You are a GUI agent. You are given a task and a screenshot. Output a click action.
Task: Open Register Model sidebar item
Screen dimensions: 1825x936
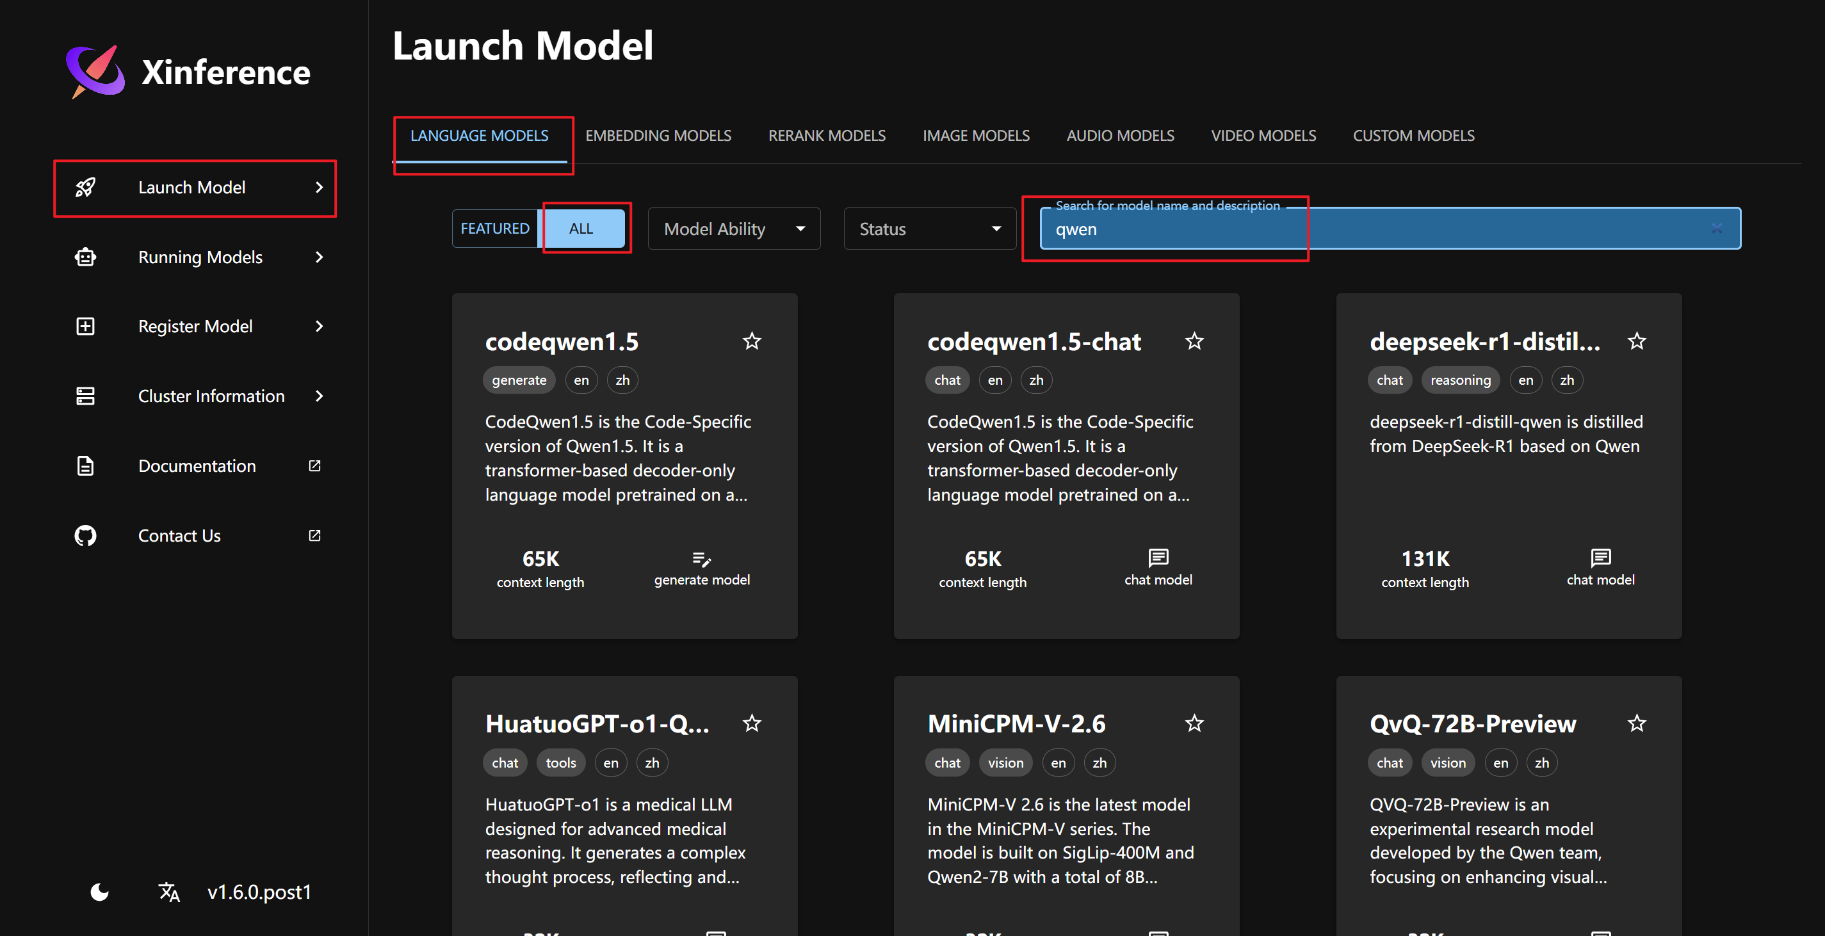[195, 326]
